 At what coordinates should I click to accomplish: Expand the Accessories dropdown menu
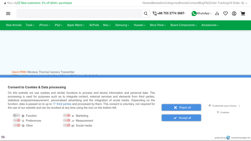coord(210,25)
